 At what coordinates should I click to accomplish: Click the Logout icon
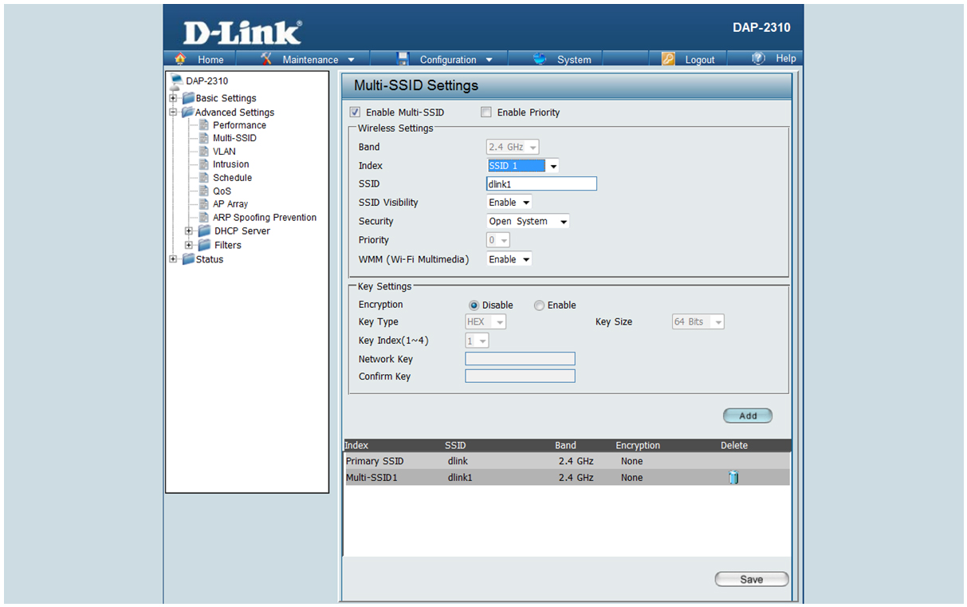tap(668, 59)
